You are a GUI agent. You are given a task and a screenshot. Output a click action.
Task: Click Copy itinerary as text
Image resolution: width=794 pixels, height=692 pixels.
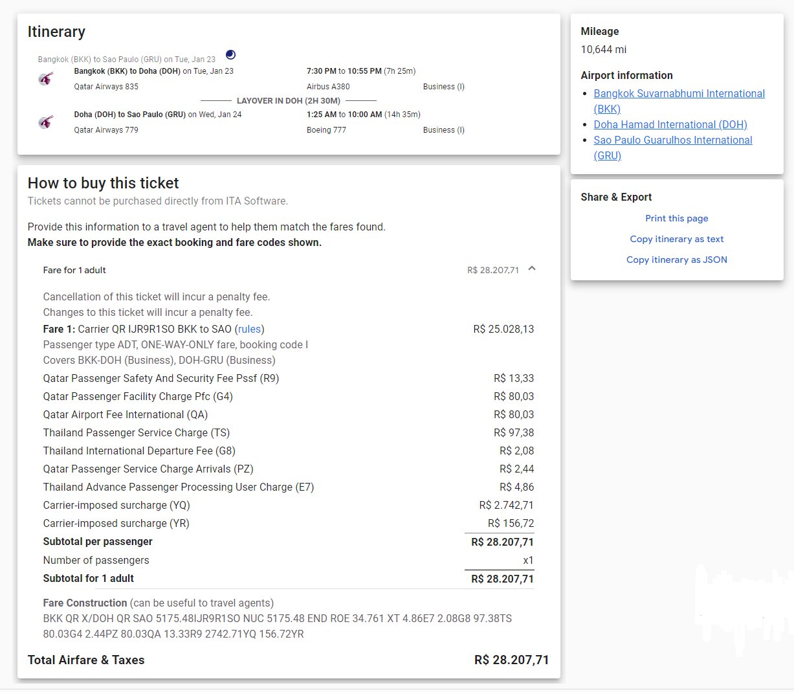click(x=677, y=239)
